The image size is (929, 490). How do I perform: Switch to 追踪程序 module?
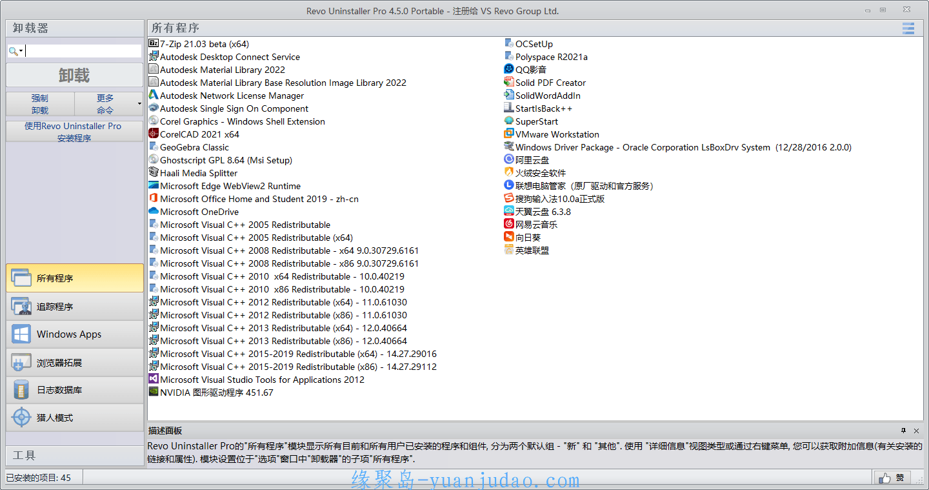point(75,307)
